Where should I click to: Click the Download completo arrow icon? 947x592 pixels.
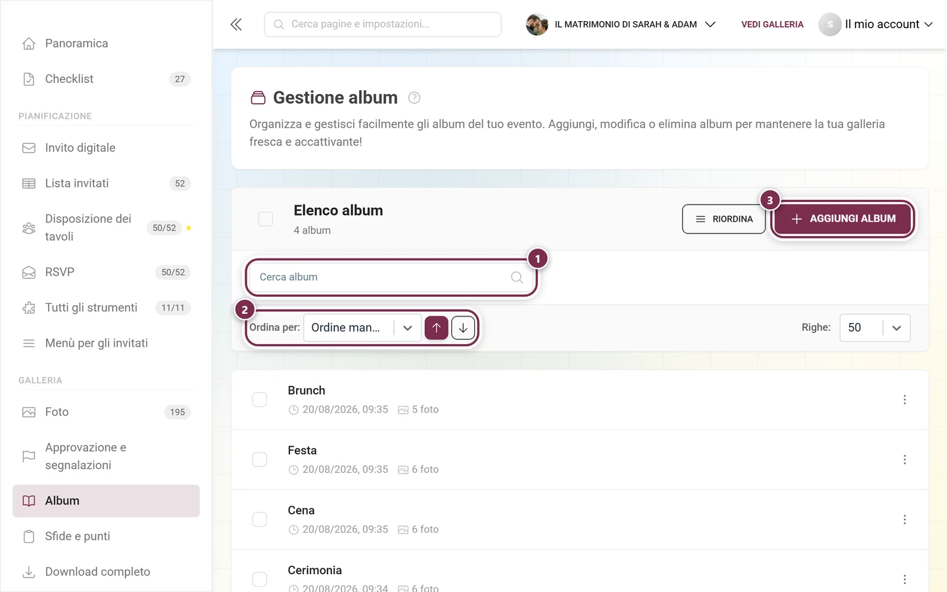[x=29, y=572]
